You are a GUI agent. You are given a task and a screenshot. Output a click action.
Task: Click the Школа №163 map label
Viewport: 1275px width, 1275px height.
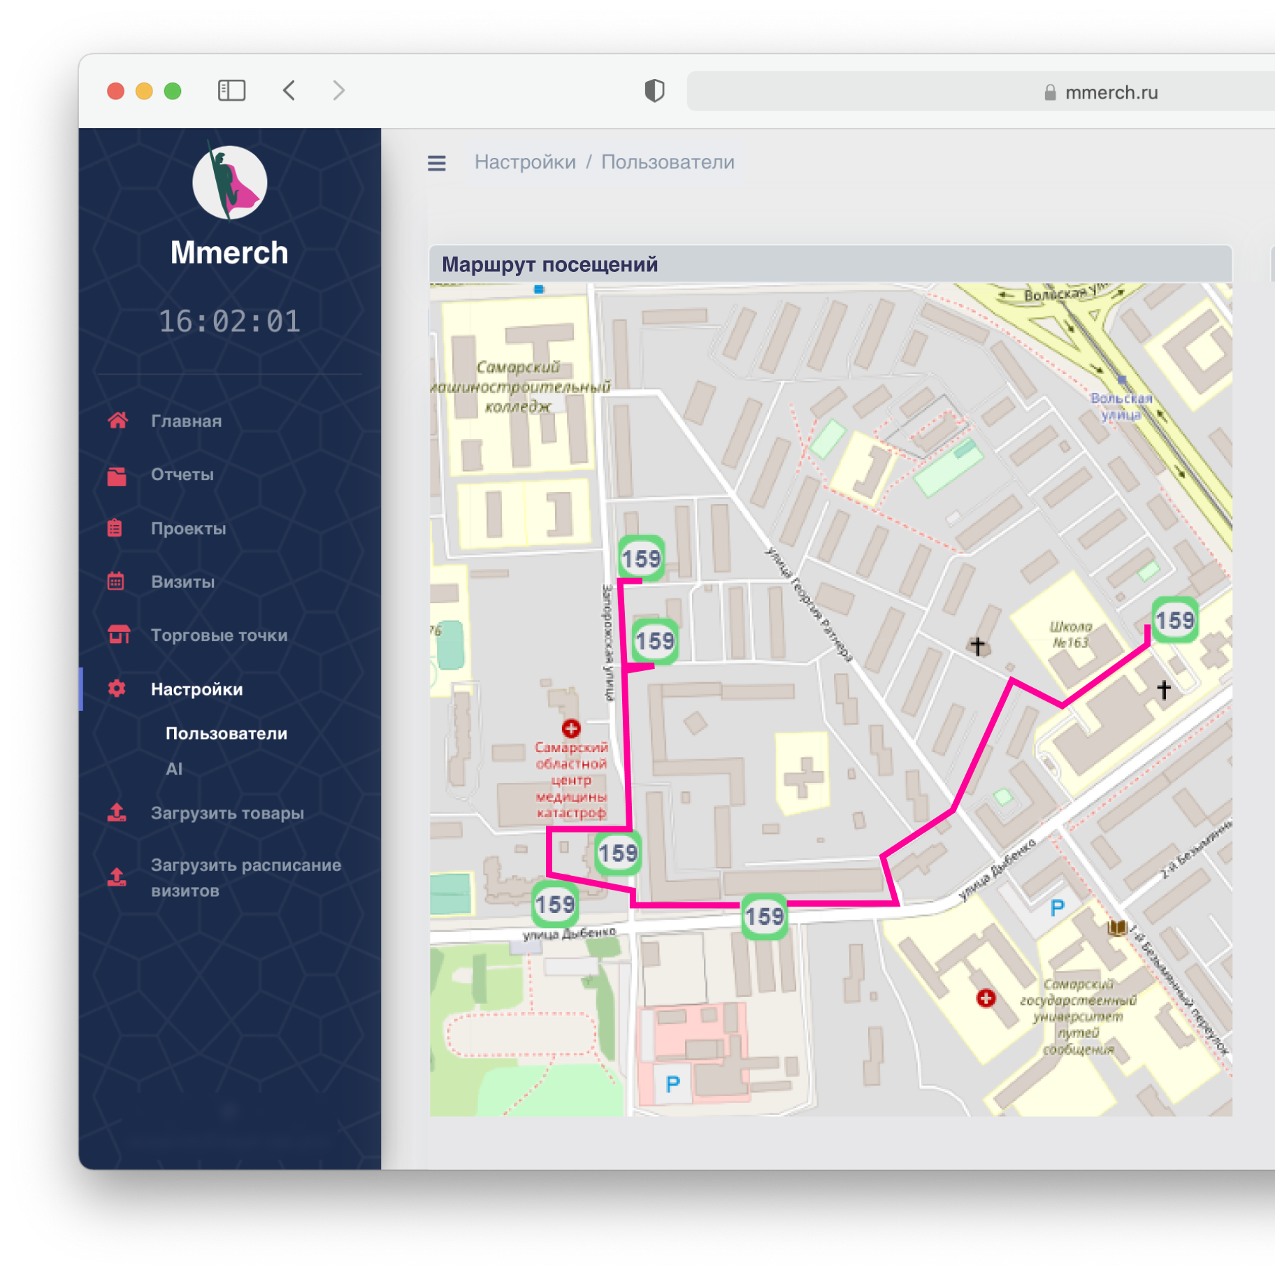[x=1070, y=634]
